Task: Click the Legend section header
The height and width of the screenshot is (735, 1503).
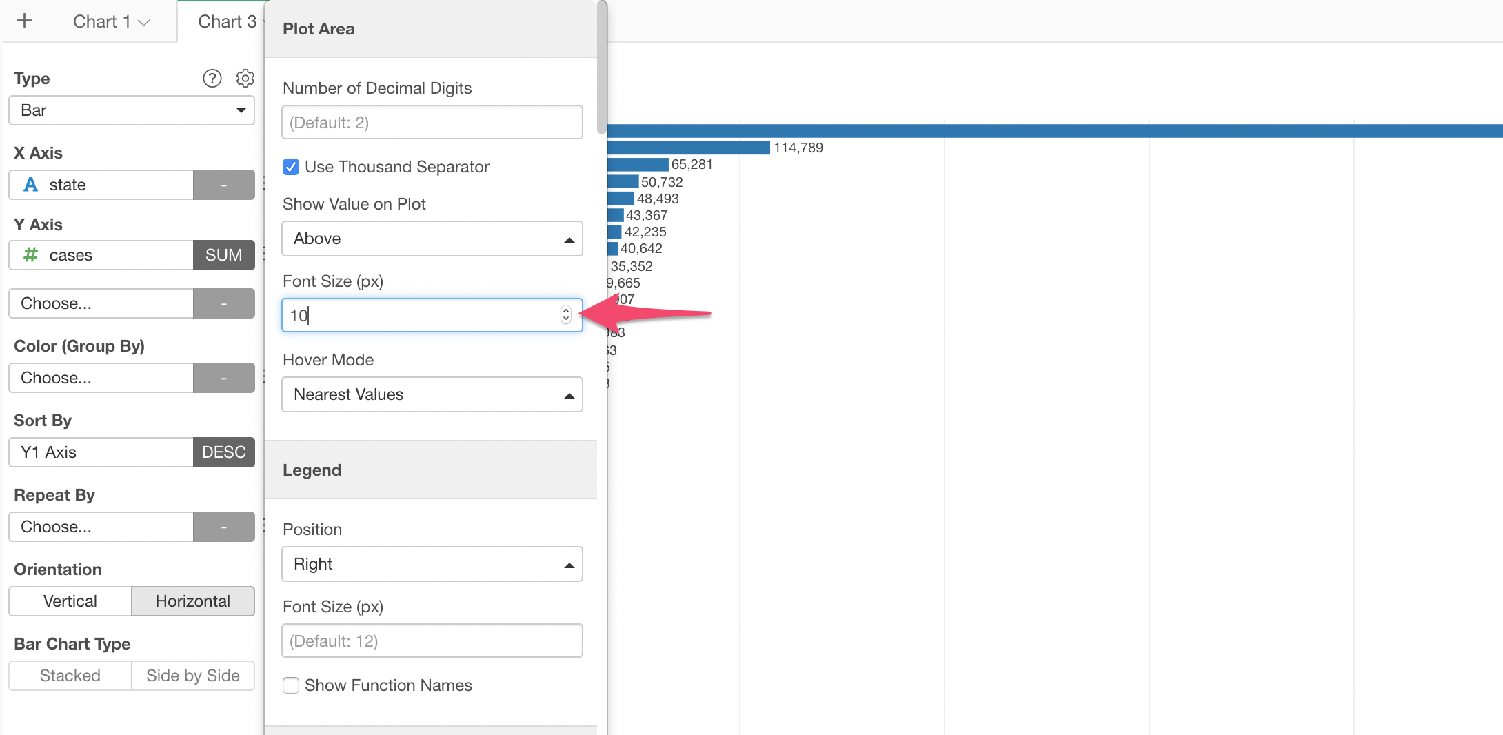Action: (x=431, y=470)
